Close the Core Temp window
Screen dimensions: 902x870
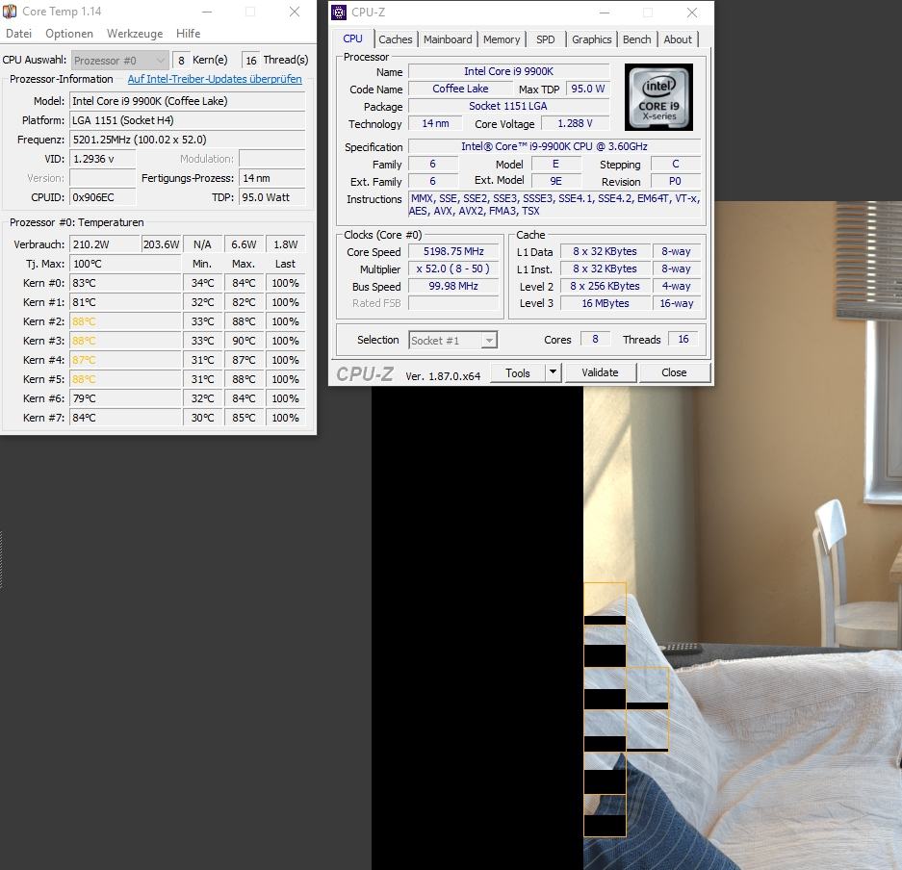coord(295,12)
